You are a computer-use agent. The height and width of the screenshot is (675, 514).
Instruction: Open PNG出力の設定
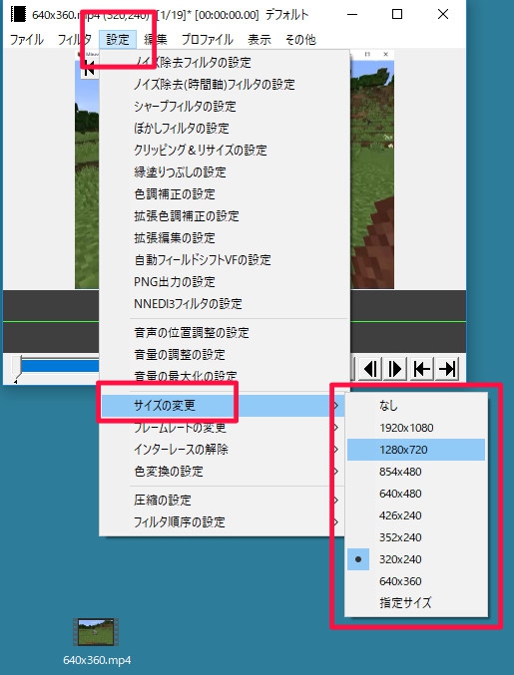click(224, 282)
